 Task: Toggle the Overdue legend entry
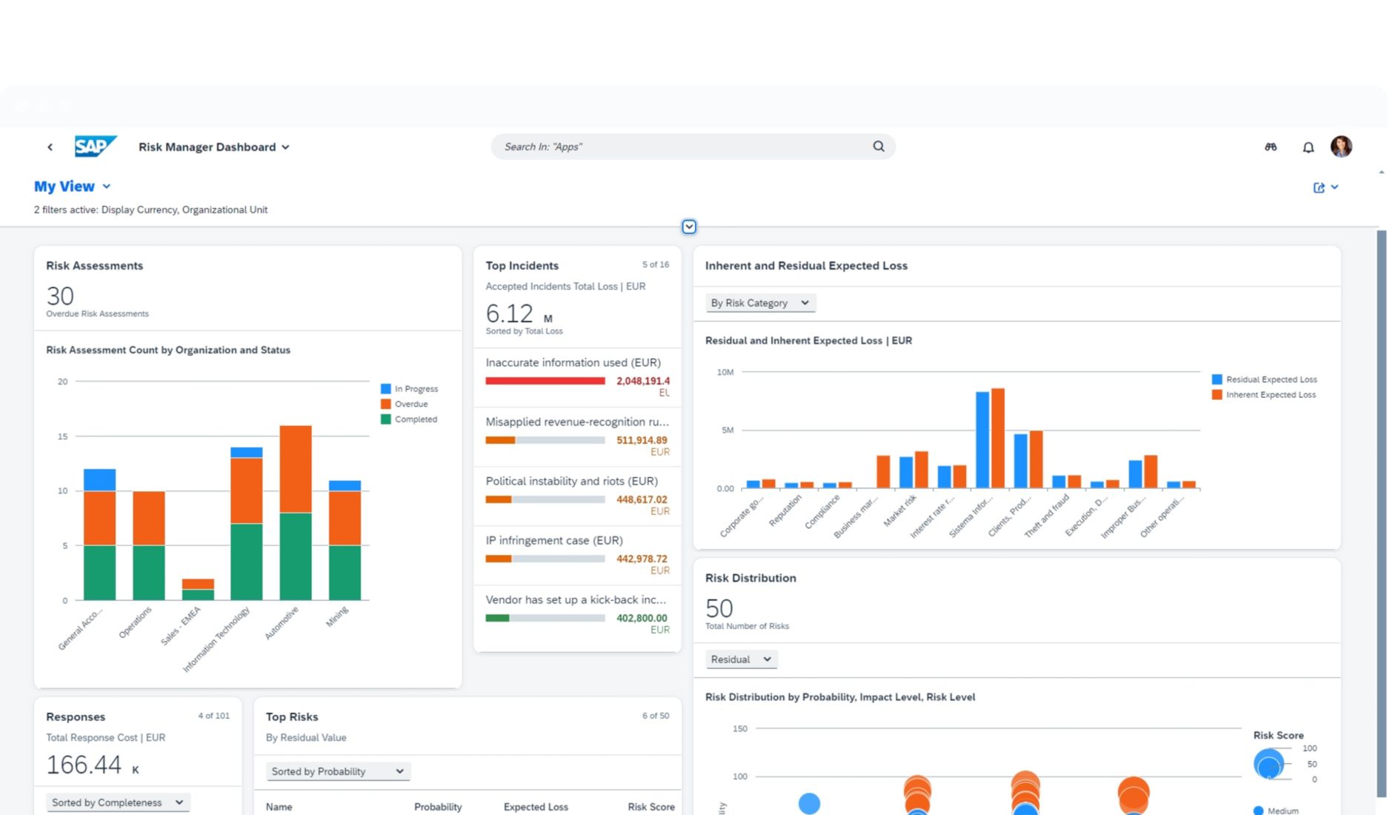404,405
